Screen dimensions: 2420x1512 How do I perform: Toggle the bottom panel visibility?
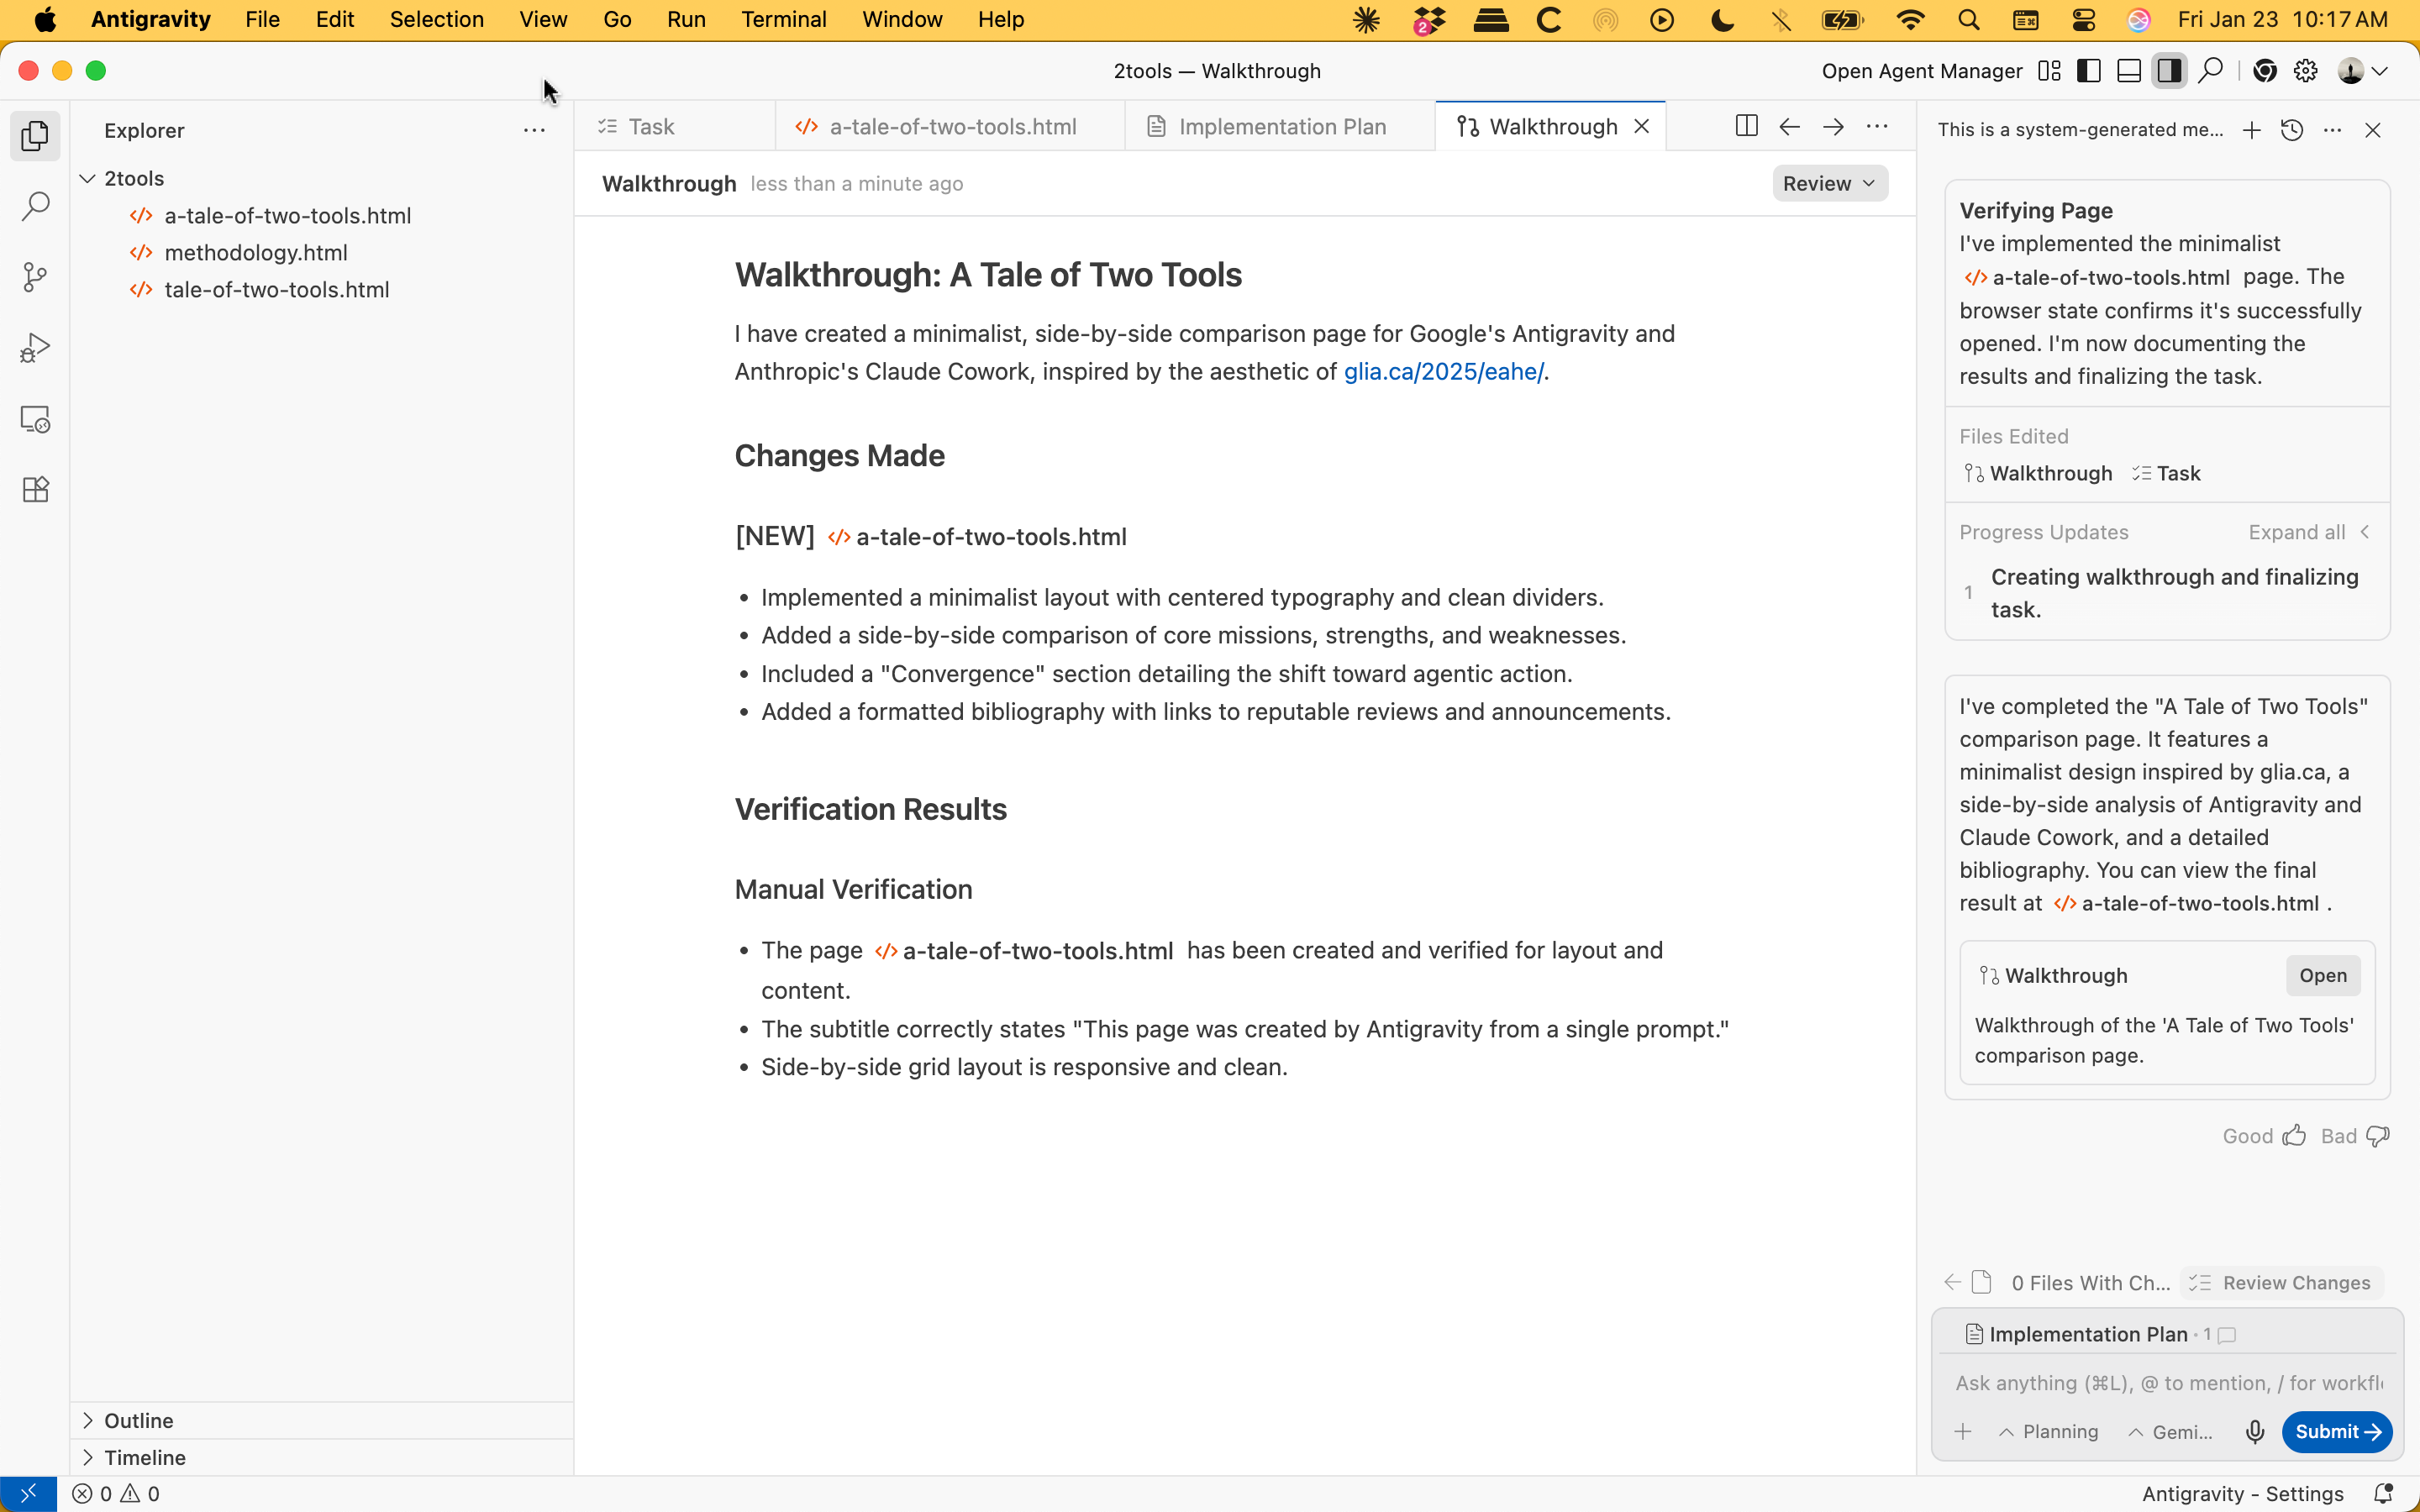tap(2129, 71)
